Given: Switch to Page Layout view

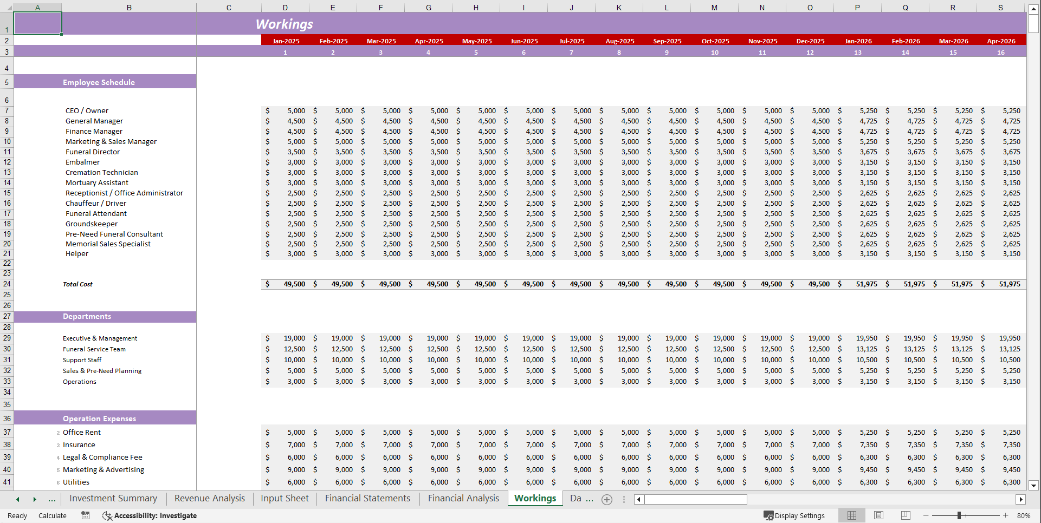Looking at the screenshot, I should [878, 515].
